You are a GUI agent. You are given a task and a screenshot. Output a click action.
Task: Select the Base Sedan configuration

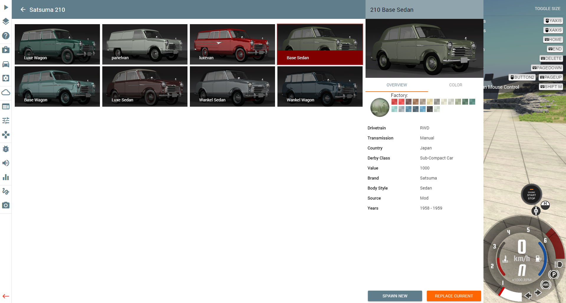(320, 44)
